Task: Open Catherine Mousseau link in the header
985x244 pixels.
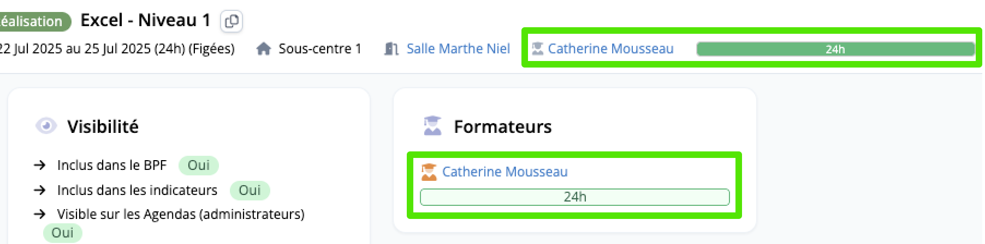Action: click(x=610, y=49)
